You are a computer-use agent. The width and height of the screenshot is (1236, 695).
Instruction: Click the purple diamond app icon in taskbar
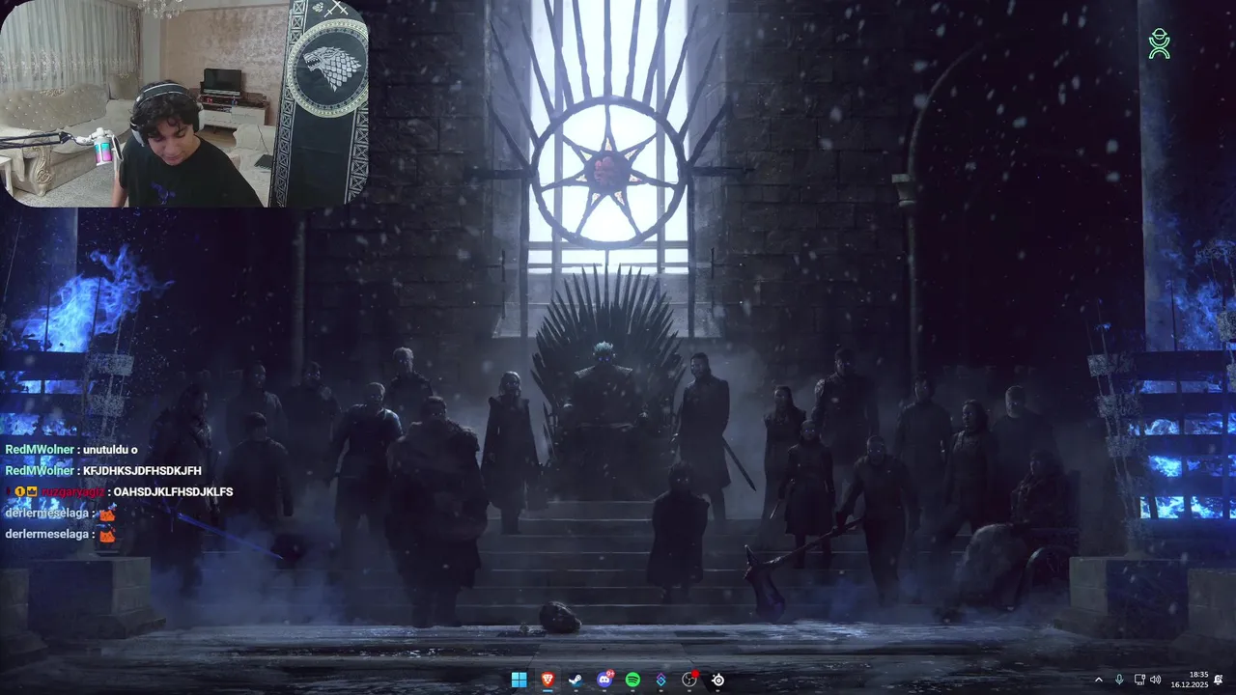click(660, 680)
